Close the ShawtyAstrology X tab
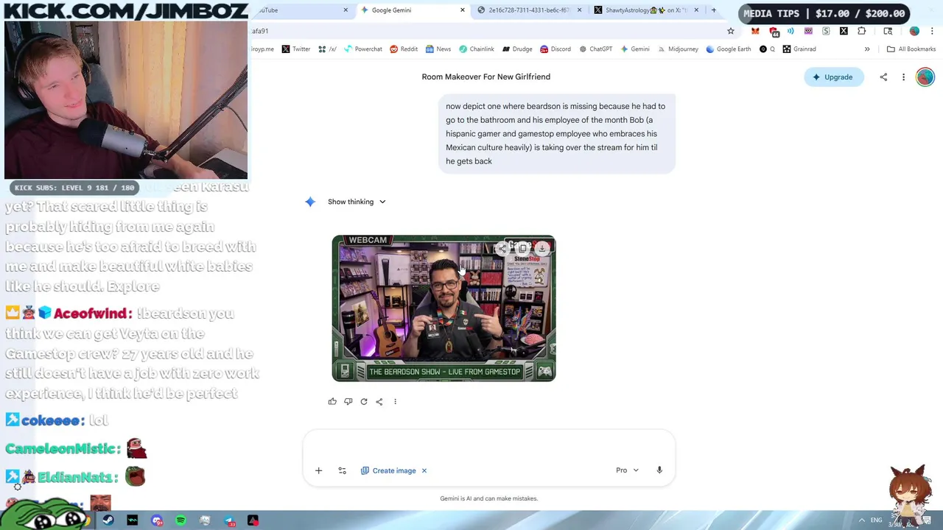This screenshot has width=943, height=530. pos(696,10)
